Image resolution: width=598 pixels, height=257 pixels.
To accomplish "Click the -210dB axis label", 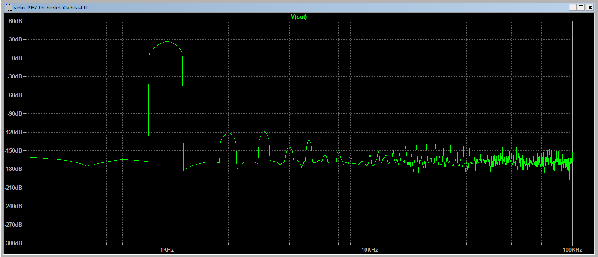I will pos(13,188).
